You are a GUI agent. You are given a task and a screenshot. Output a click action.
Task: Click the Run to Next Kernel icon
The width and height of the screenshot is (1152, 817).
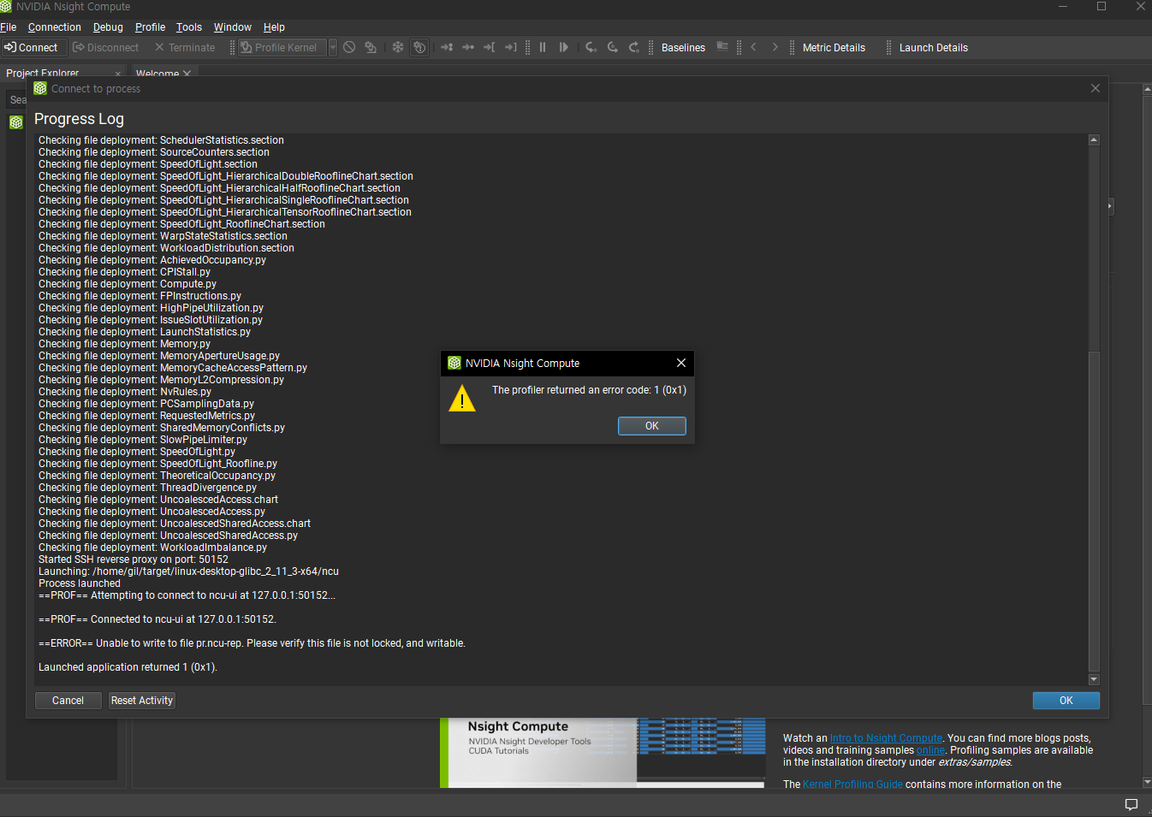[447, 48]
